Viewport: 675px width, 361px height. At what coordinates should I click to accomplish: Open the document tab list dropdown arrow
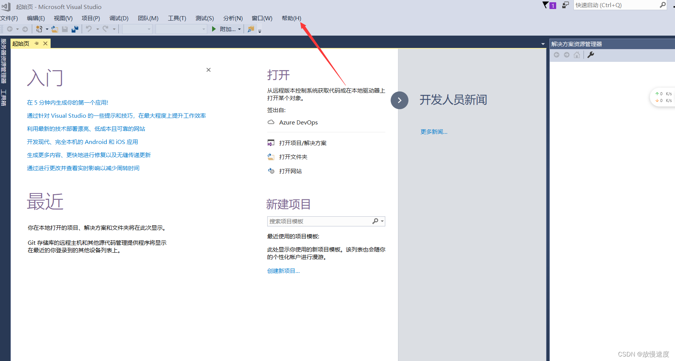tap(543, 44)
